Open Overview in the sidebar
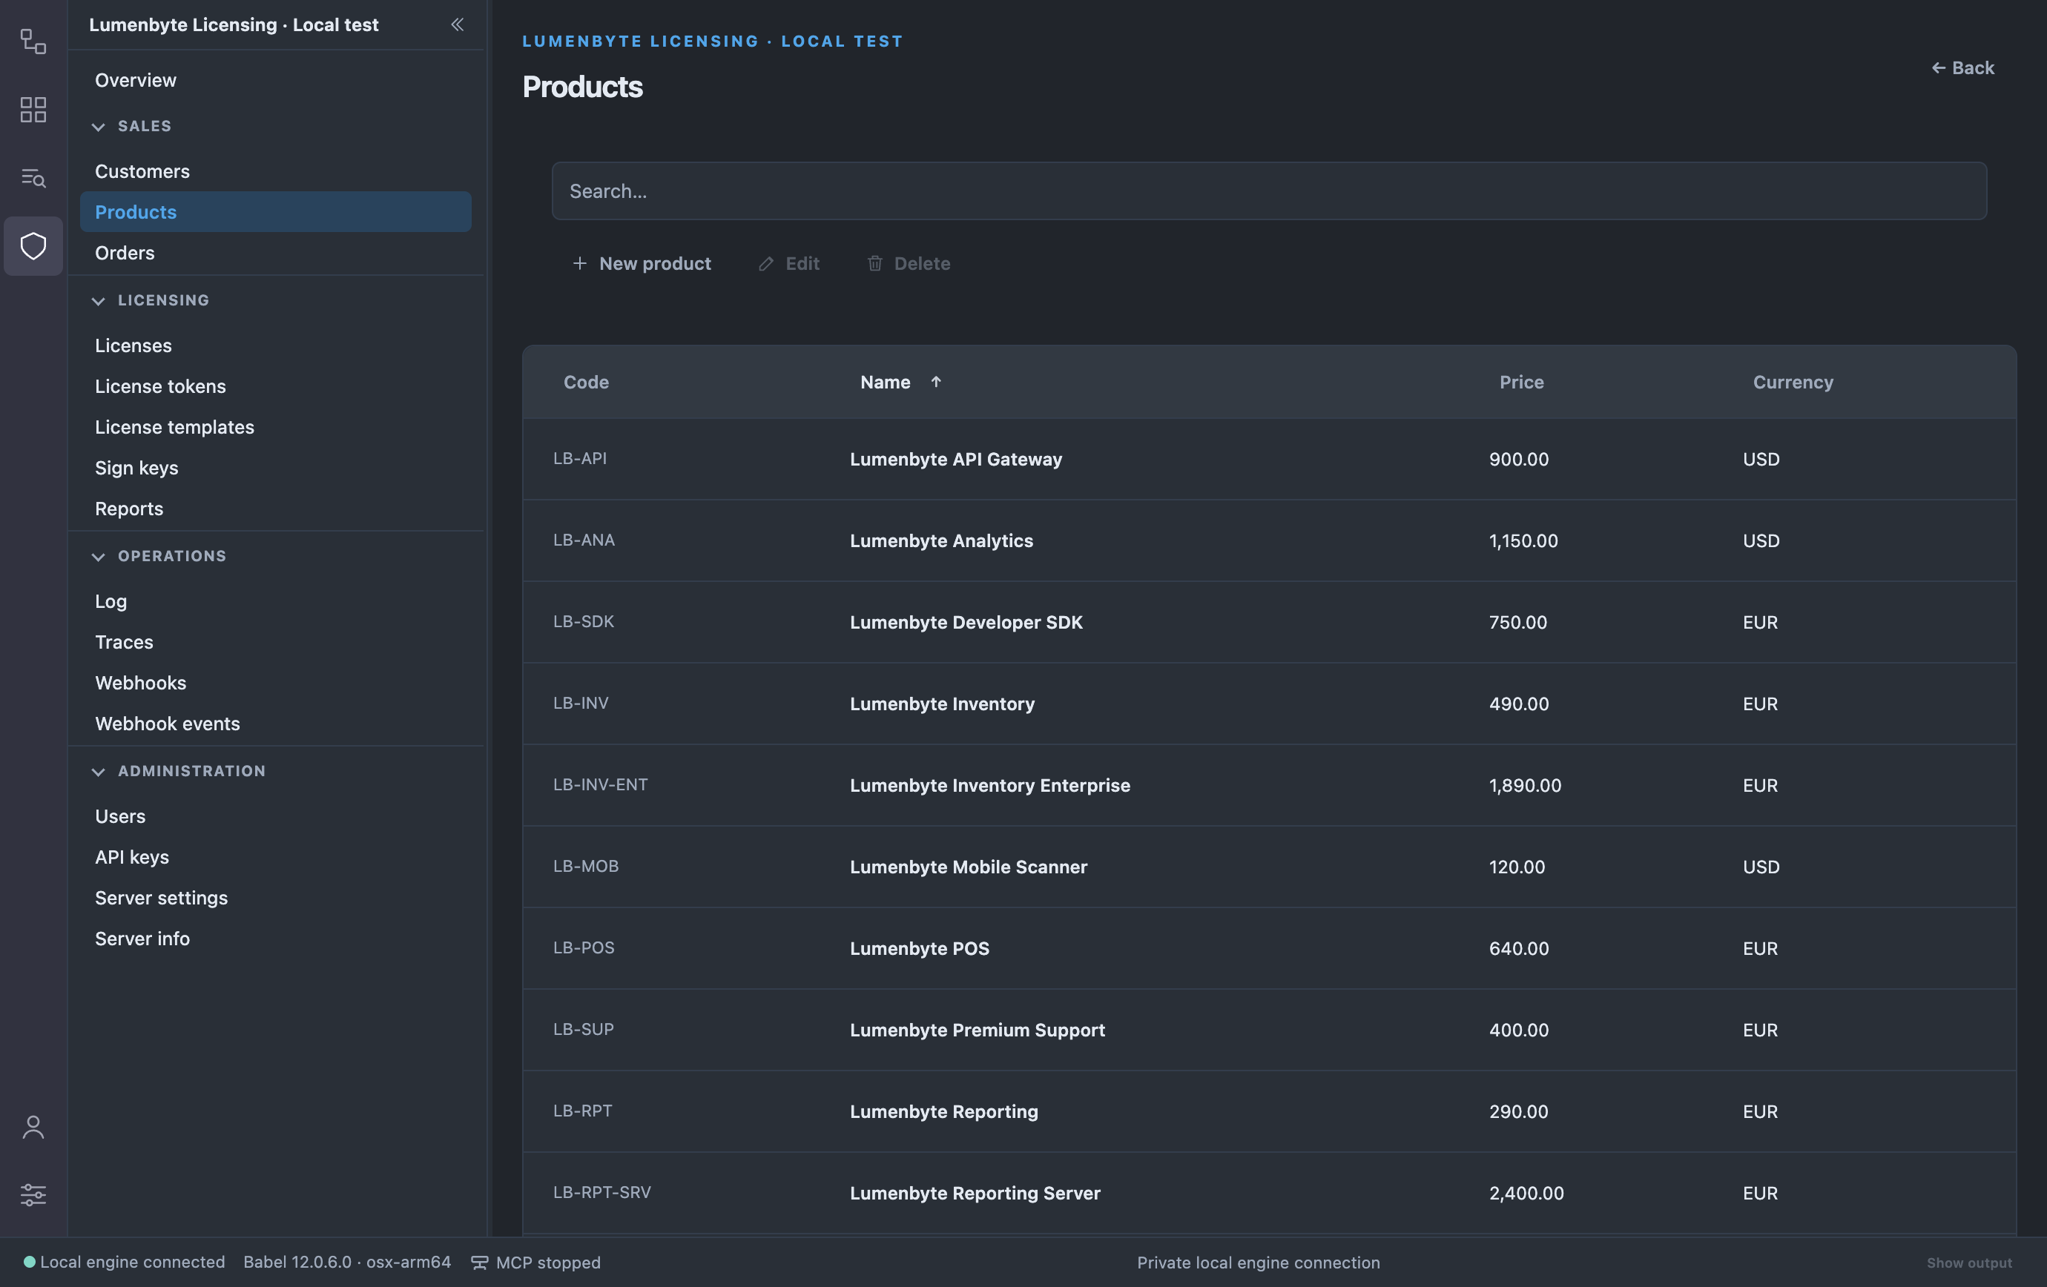Viewport: 2047px width, 1287px height. [x=275, y=80]
